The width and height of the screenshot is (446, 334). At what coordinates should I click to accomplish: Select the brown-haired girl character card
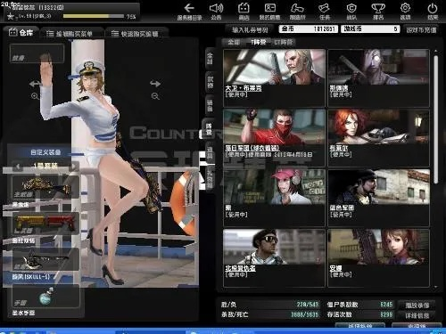point(378,257)
